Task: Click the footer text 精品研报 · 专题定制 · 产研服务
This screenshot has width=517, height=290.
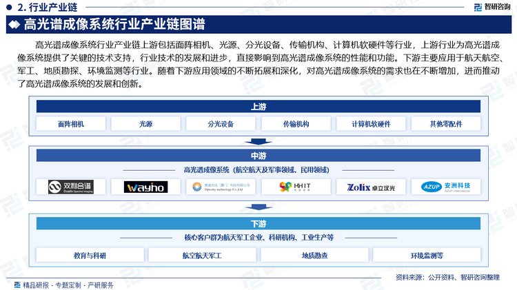Action: click(68, 285)
